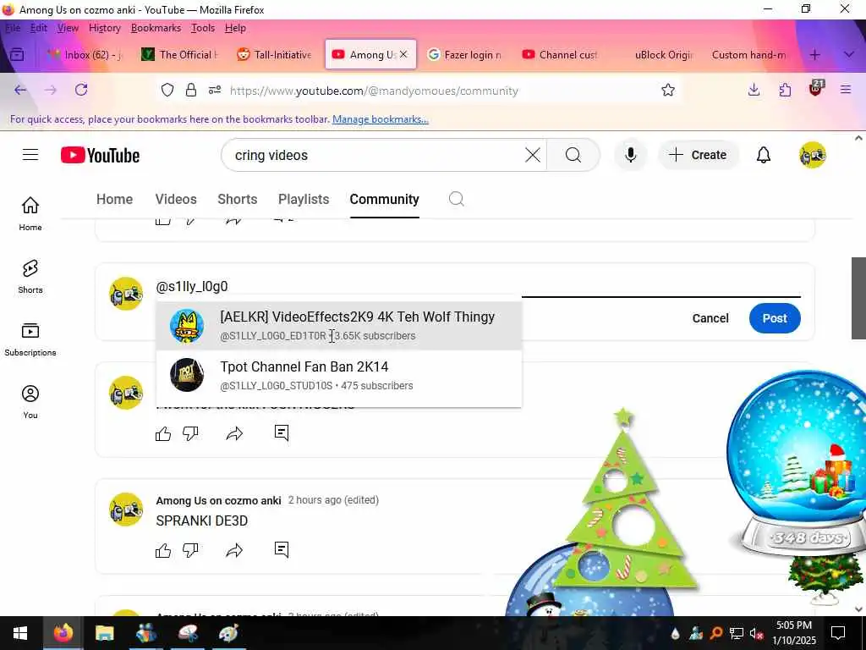Open comments on post below the suggestions
Screen dimensions: 866x650
[282, 432]
